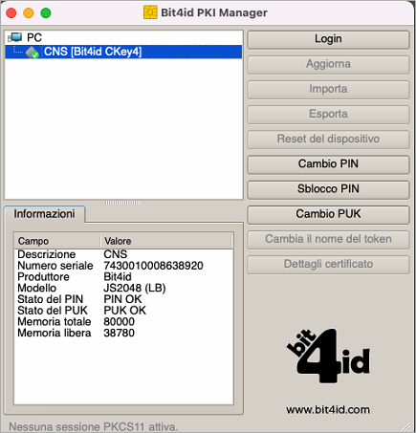The image size is (416, 433).
Task: Click the Esporta button
Action: coord(328,115)
